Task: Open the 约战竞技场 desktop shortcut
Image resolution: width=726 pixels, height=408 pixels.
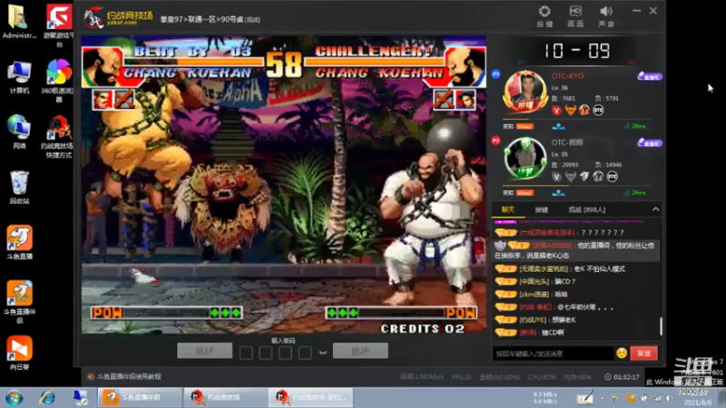Action: tap(57, 137)
